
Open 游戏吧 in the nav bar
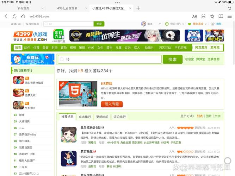coord(215,48)
